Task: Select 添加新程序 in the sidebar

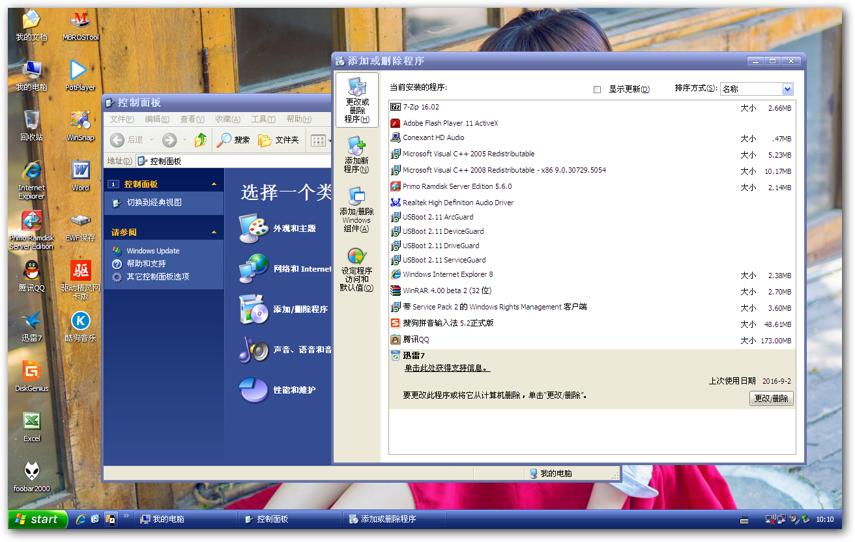Action: coord(356,154)
